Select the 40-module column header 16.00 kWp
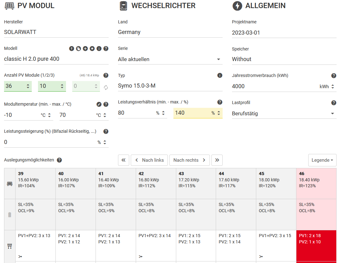 pos(76,184)
